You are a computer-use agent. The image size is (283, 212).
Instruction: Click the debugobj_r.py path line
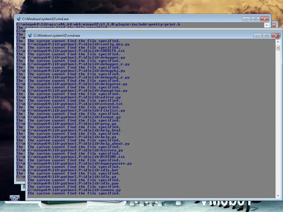78,77
